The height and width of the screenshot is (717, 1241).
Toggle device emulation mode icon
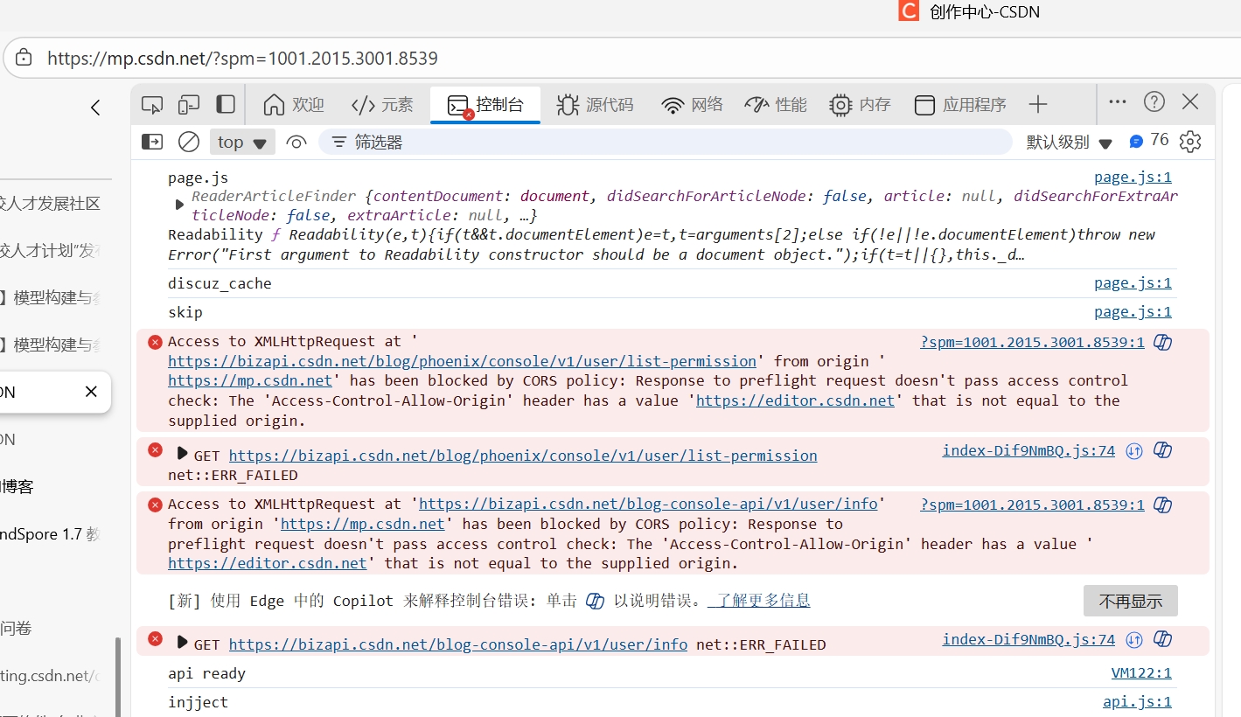(x=189, y=105)
